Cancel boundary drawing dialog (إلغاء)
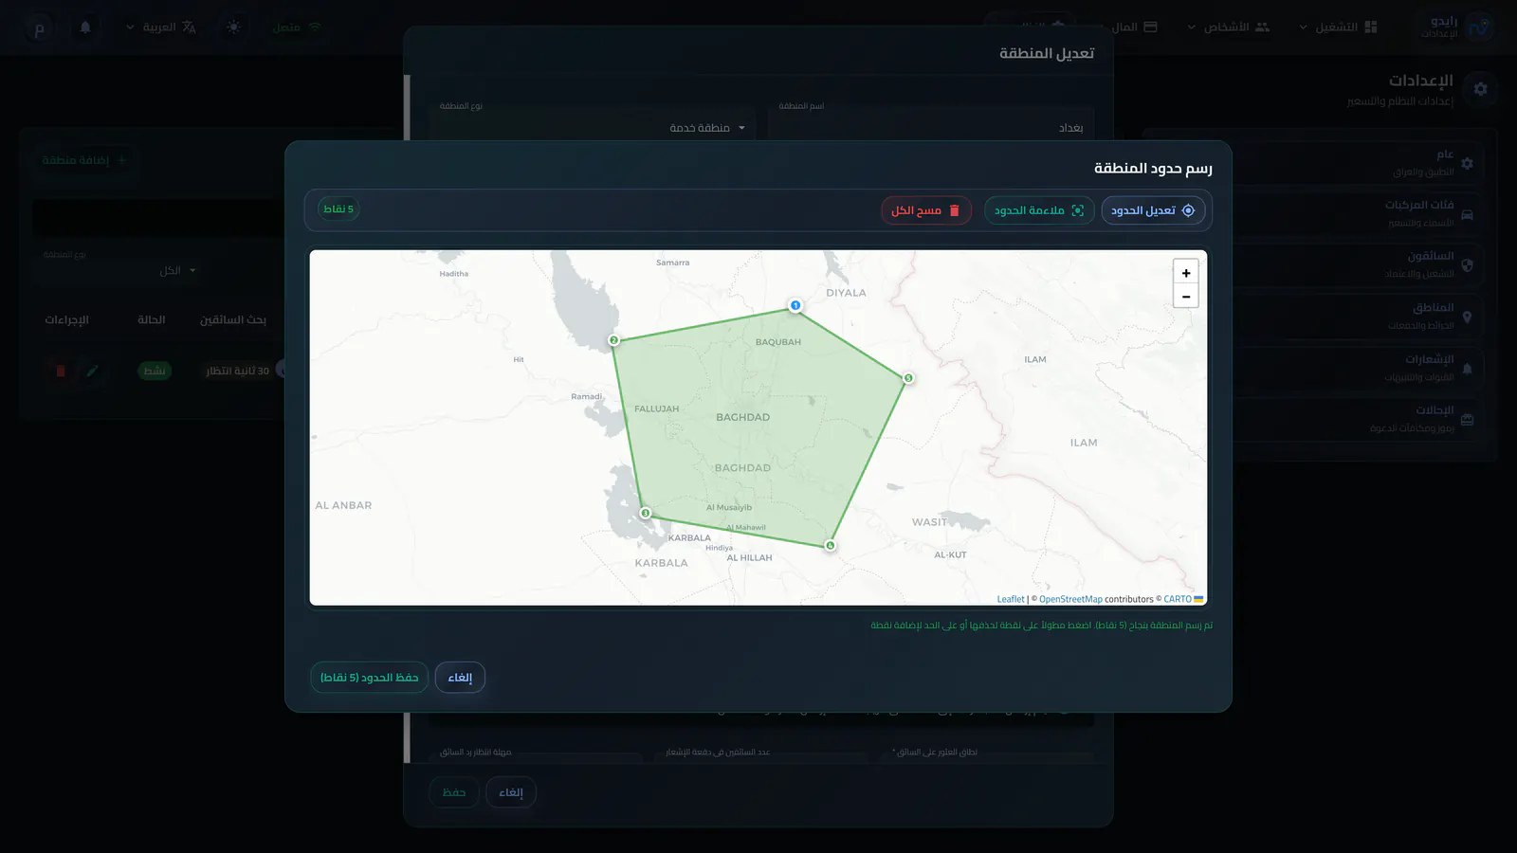 [460, 678]
